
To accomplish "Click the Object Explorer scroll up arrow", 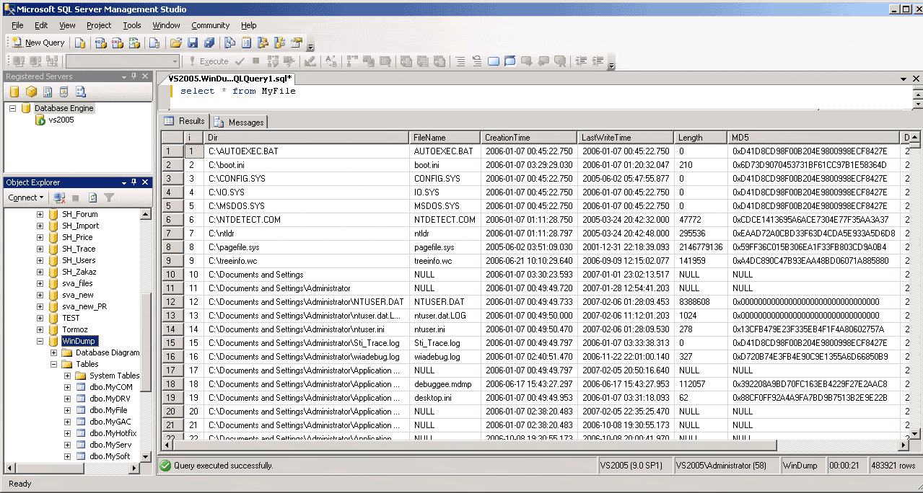I will click(146, 214).
